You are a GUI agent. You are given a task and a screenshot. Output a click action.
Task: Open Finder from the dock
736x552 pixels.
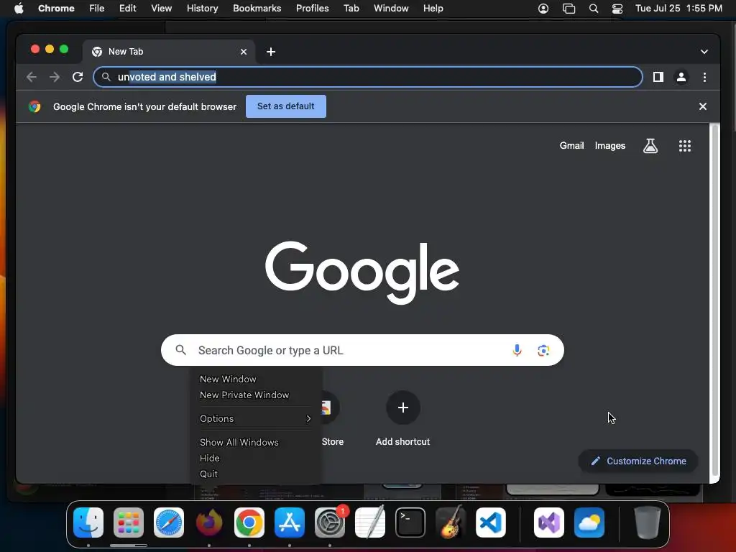click(88, 523)
